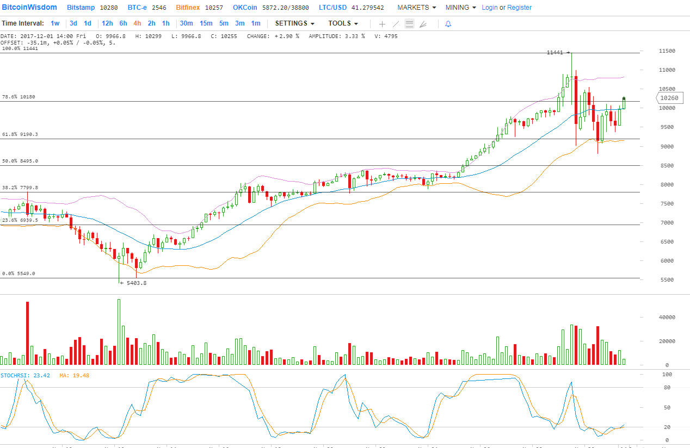690x448 pixels.
Task: Select the Bitfinex market
Action: (188, 8)
